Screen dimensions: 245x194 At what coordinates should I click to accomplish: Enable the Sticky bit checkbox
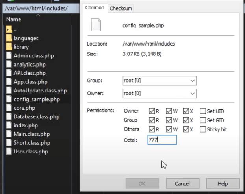[203, 129]
